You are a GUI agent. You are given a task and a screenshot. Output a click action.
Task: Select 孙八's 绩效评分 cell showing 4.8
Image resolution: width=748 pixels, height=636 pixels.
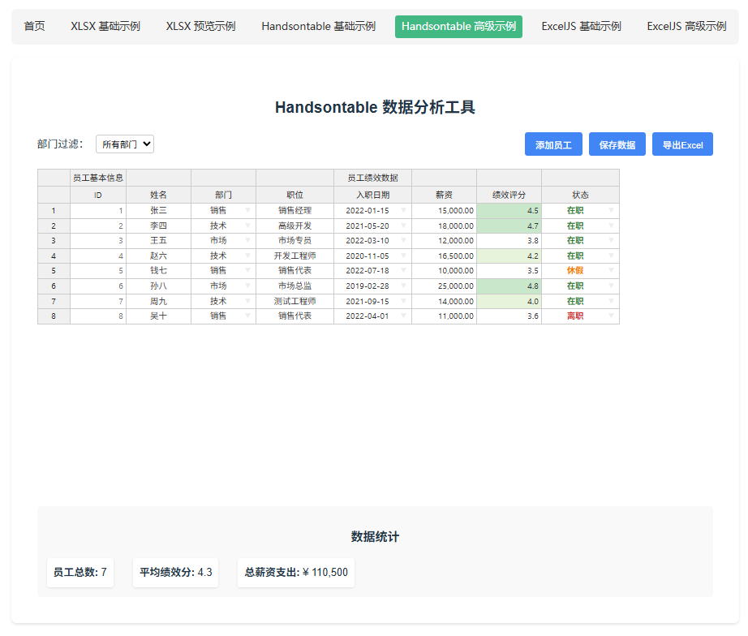coord(508,286)
